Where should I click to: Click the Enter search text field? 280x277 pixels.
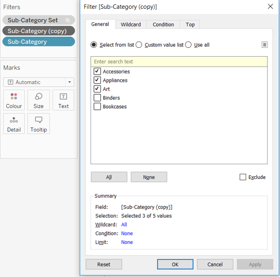pos(179,62)
